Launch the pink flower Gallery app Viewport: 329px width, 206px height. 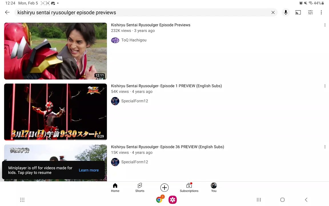pyautogui.click(x=173, y=200)
